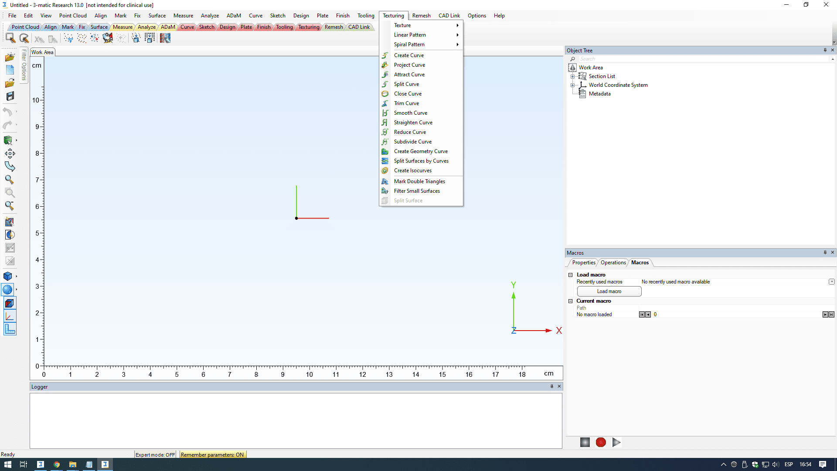Select the rectangular mark tool icon
Image resolution: width=837 pixels, height=471 pixels.
click(x=10, y=38)
